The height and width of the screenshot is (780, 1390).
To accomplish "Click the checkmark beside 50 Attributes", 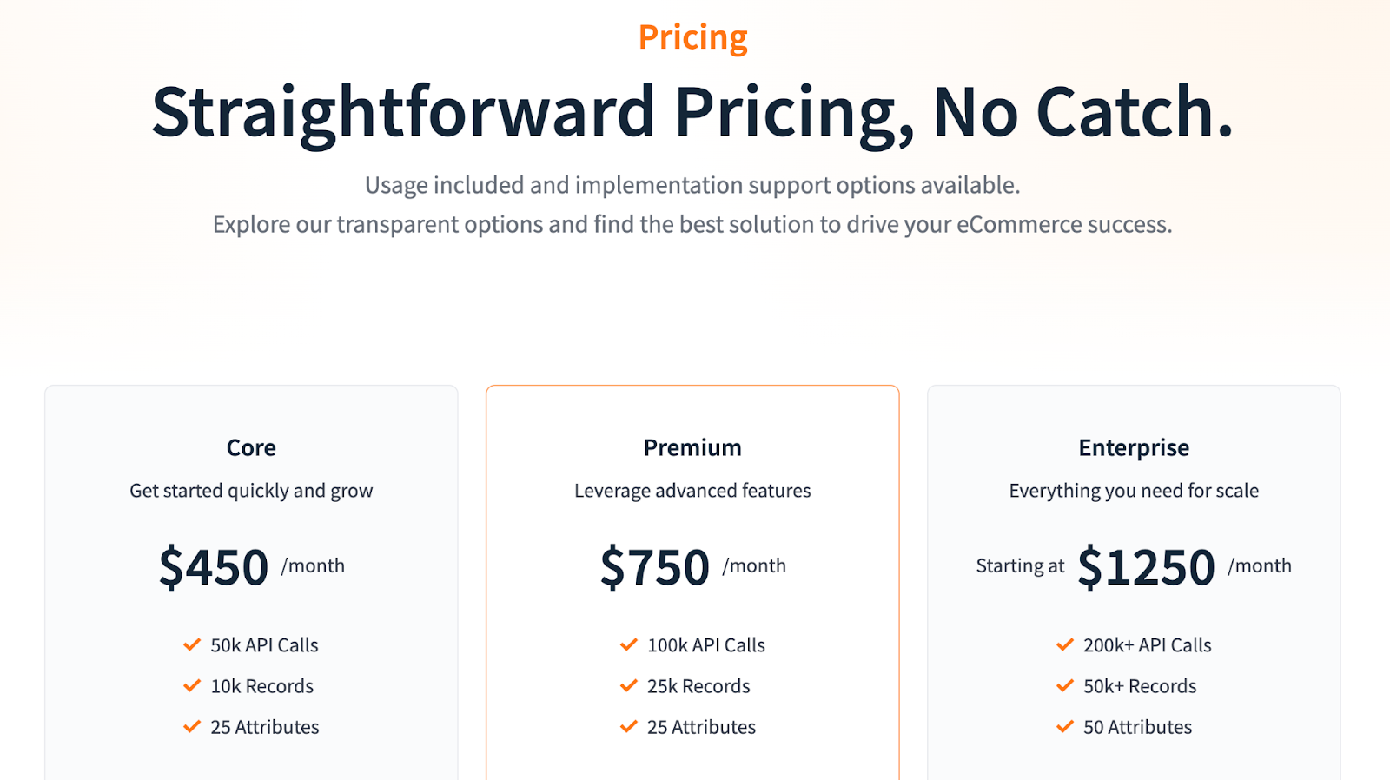I will 1065,726.
